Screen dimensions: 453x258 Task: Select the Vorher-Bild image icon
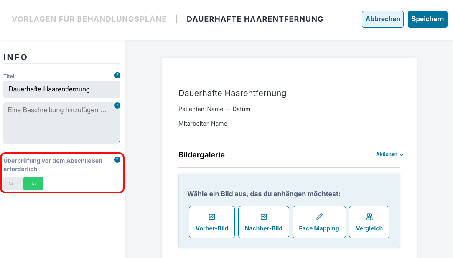212,216
